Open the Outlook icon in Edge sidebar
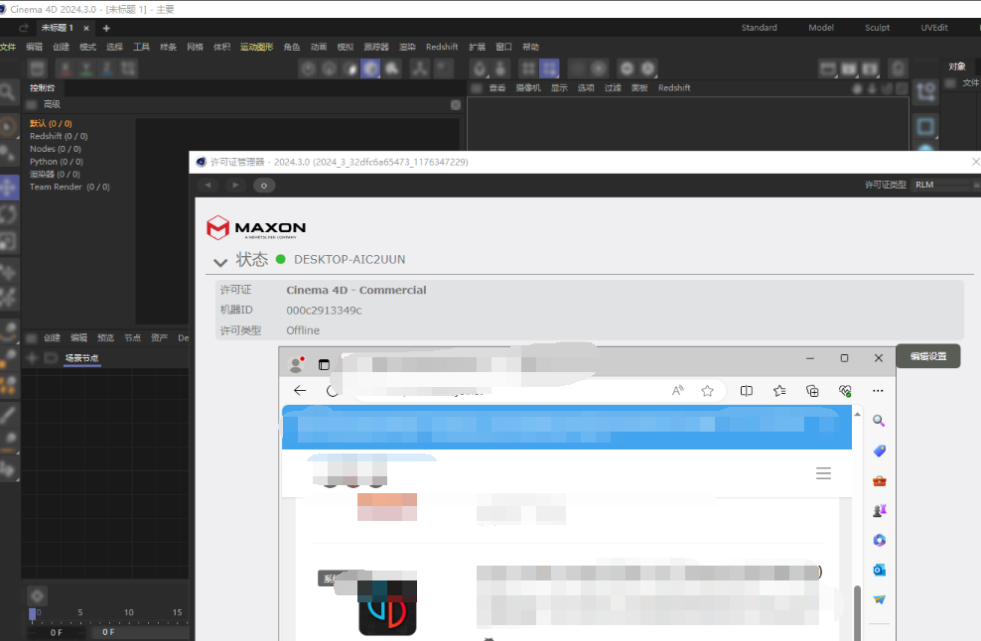This screenshot has width=981, height=641. pos(879,570)
